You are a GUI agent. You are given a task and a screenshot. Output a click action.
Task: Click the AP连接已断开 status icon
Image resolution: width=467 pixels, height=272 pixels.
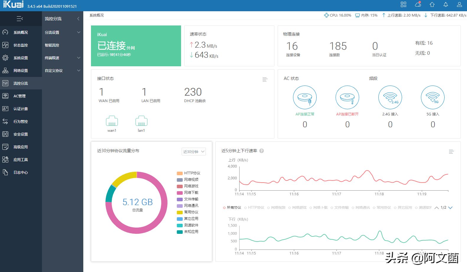point(347,97)
